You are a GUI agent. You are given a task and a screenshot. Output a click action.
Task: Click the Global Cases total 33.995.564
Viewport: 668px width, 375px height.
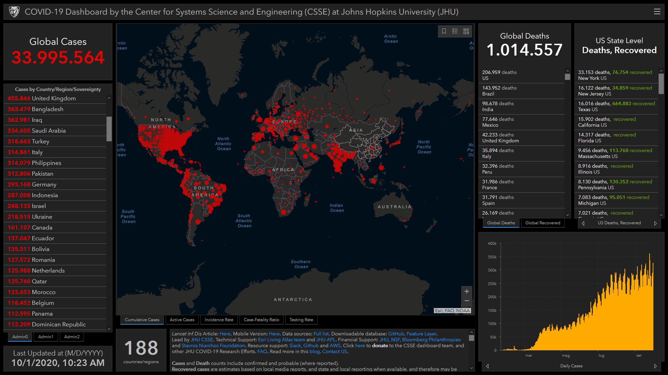58,58
